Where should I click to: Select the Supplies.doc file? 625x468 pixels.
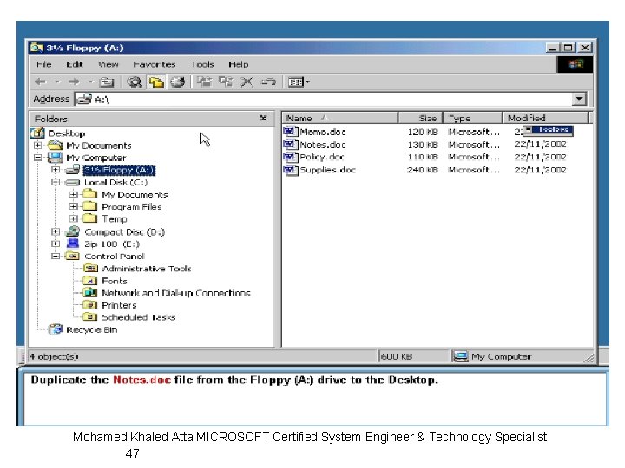pyautogui.click(x=327, y=170)
